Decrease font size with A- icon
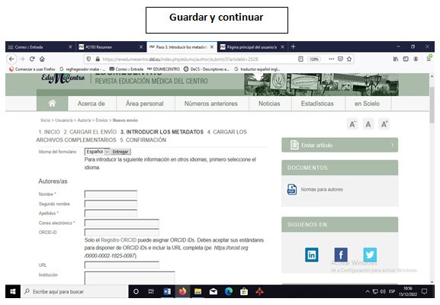Image resolution: width=440 pixels, height=305 pixels. coord(353,124)
